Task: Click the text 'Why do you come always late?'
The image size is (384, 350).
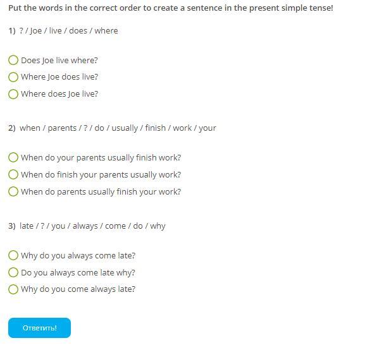Action: [78, 289]
